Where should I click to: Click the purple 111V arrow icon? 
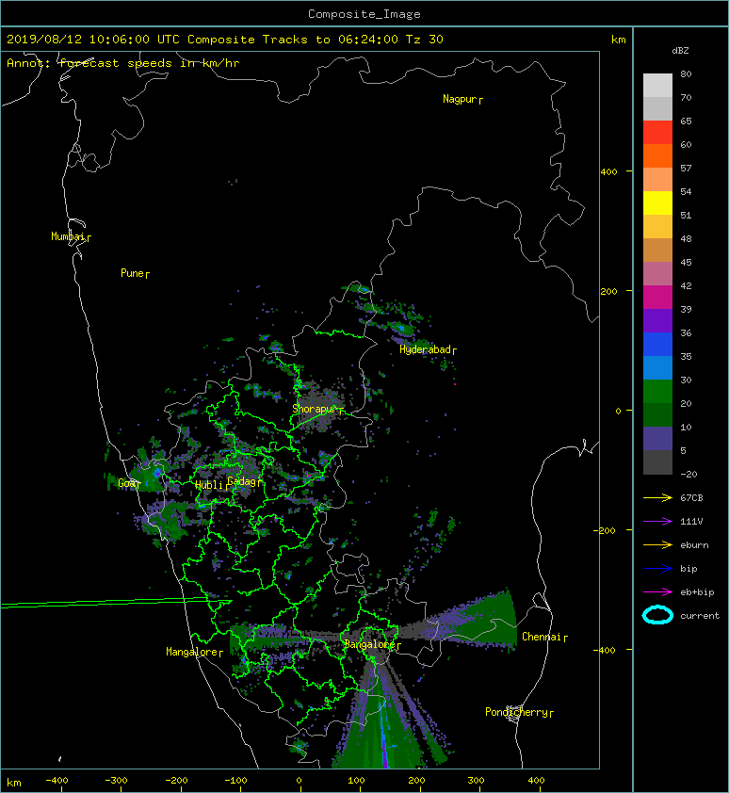point(657,522)
